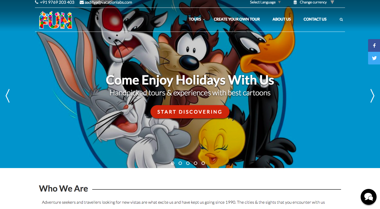Go to Create Your Own Tour page

click(x=237, y=19)
